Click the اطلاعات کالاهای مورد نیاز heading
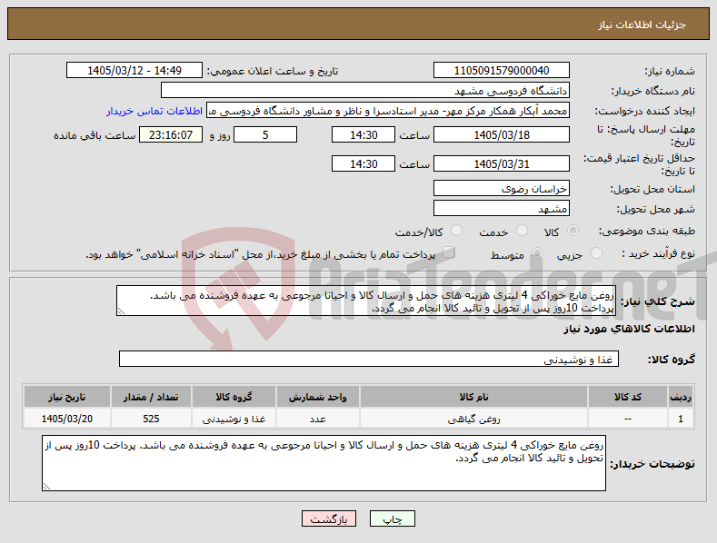717x543 pixels. [x=629, y=329]
